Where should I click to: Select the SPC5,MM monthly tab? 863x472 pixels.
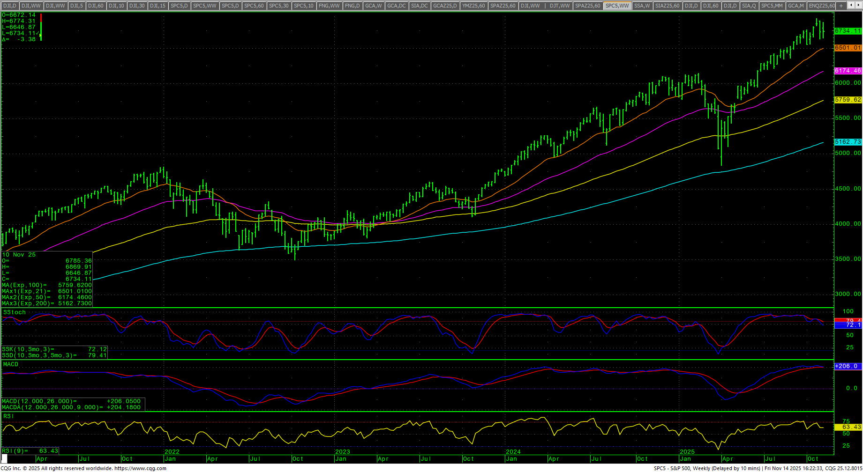(x=771, y=6)
